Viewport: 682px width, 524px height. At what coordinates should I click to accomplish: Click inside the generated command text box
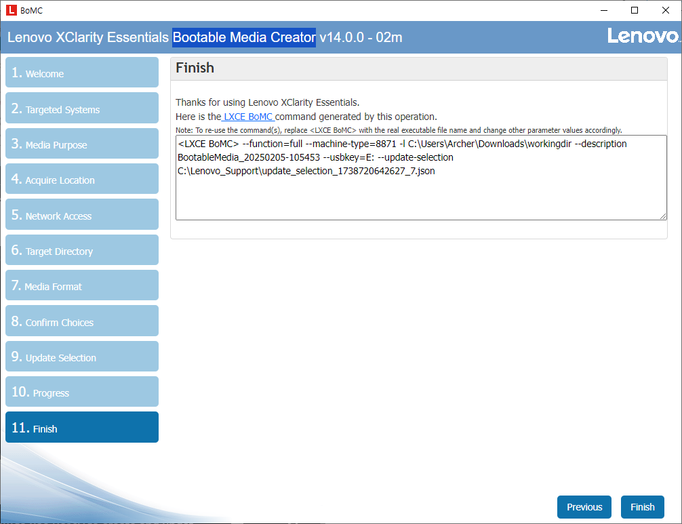420,178
